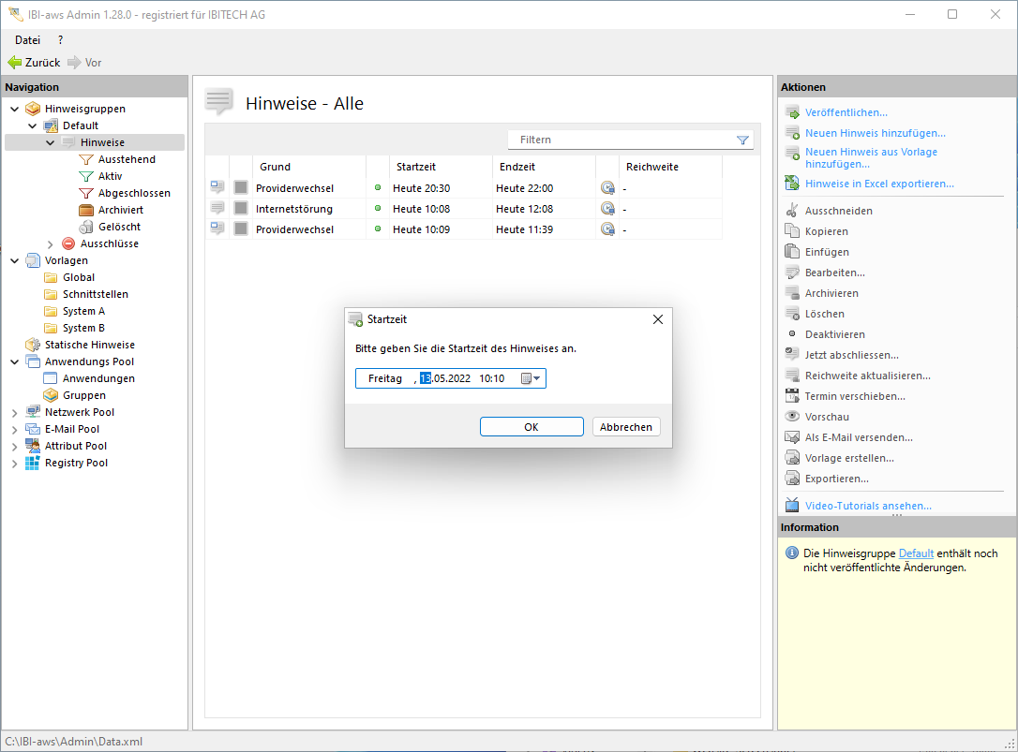Click the Archiviert box icon in navigation

coord(86,210)
